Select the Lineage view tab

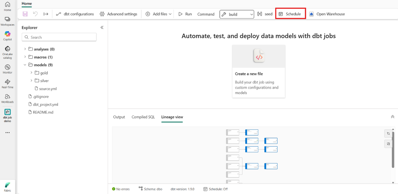[172, 117]
